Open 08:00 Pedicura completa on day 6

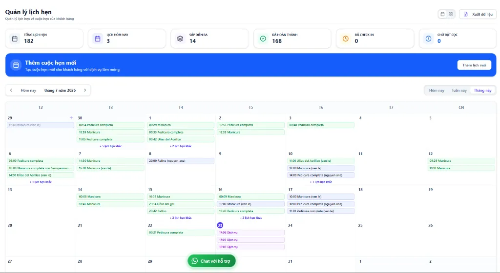click(x=41, y=161)
